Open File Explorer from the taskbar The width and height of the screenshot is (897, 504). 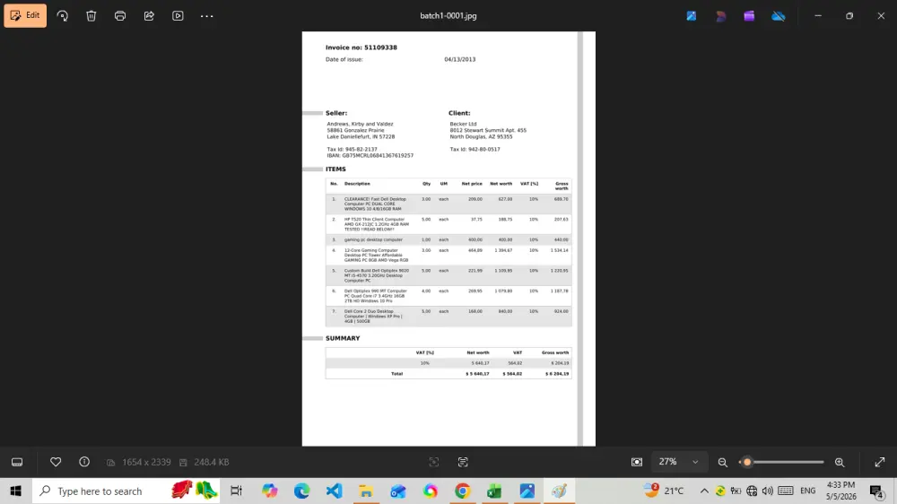click(366, 491)
